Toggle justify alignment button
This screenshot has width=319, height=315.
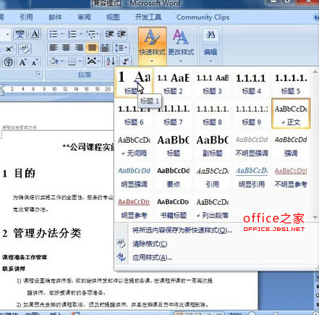point(92,48)
